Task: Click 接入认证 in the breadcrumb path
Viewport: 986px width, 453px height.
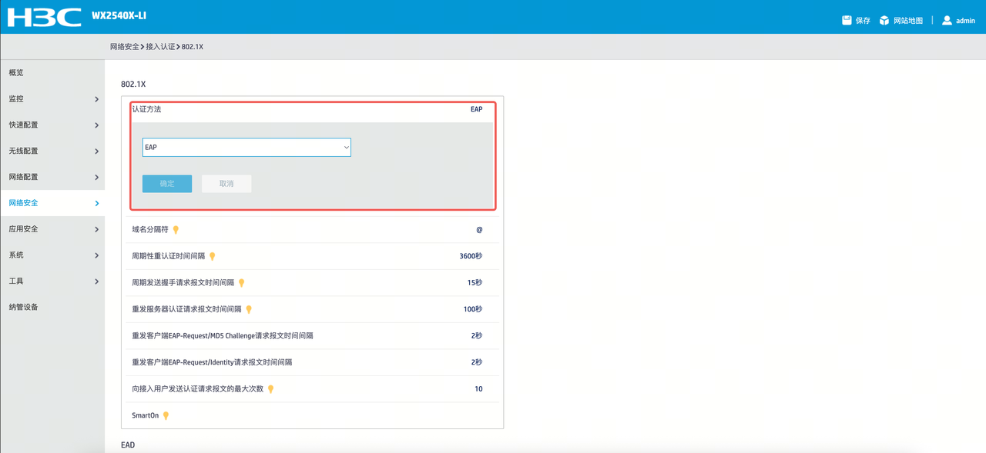Action: (160, 47)
